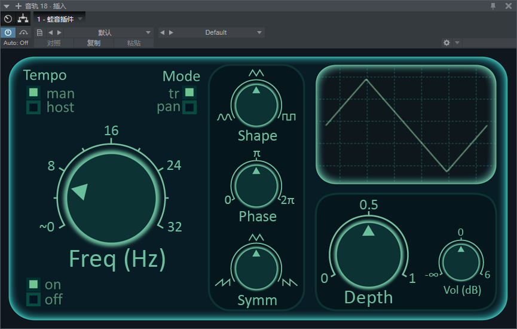Image resolution: width=517 pixels, height=329 pixels.
Task: Click the Depth knob
Action: point(368,254)
